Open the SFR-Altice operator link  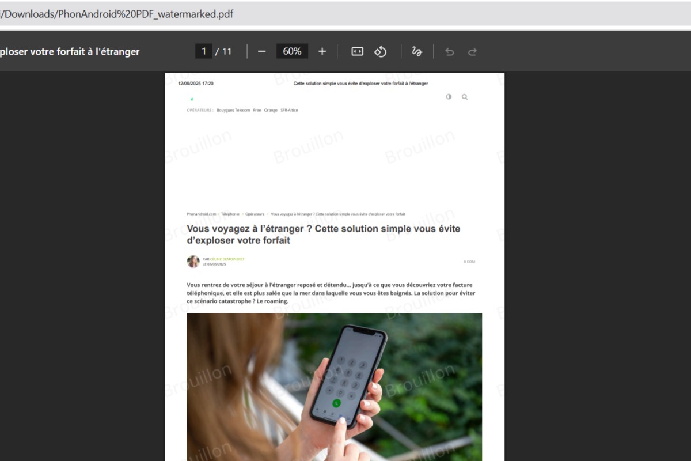pos(289,110)
